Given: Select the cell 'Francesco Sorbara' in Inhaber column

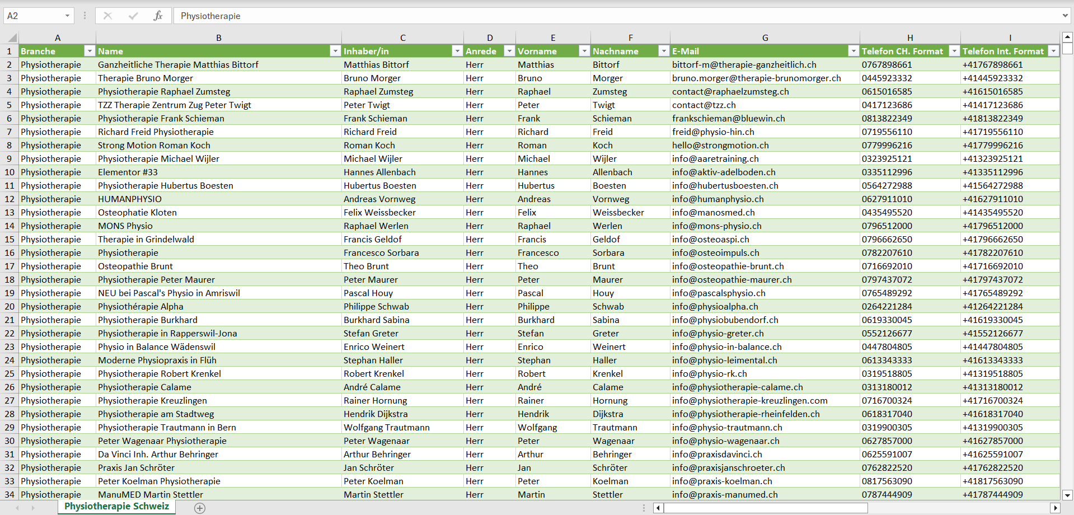Looking at the screenshot, I should click(403, 252).
